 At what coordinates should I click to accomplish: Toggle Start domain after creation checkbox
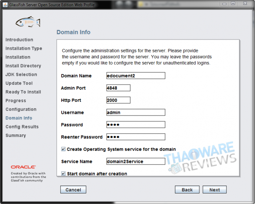point(63,173)
